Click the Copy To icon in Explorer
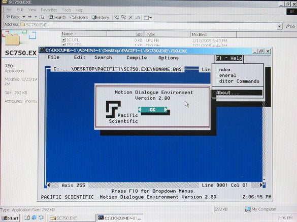The width and height of the screenshot is (297, 222). 124,17
